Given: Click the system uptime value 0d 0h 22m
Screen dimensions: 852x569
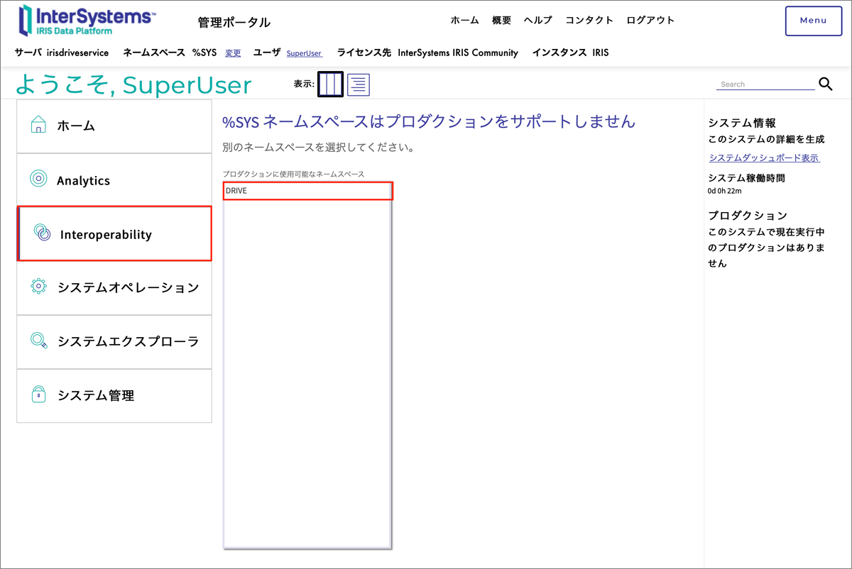Looking at the screenshot, I should coord(725,191).
